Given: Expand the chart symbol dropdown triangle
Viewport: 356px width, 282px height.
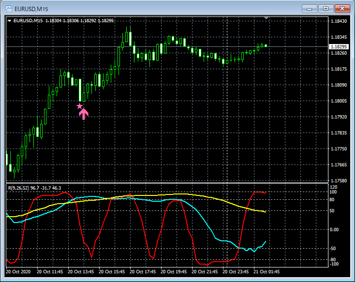Looking at the screenshot, I should 9,21.
